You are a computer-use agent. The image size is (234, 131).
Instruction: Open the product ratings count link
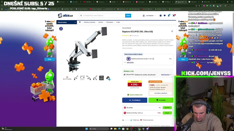pos(135,35)
